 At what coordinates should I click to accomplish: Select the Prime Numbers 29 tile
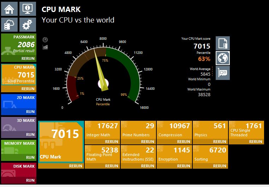(x=138, y=130)
